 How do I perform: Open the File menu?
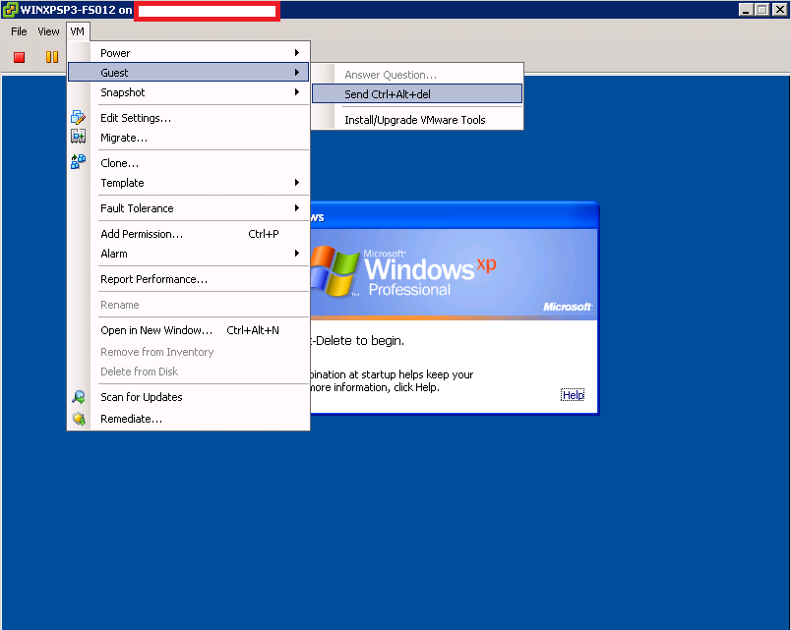[19, 31]
